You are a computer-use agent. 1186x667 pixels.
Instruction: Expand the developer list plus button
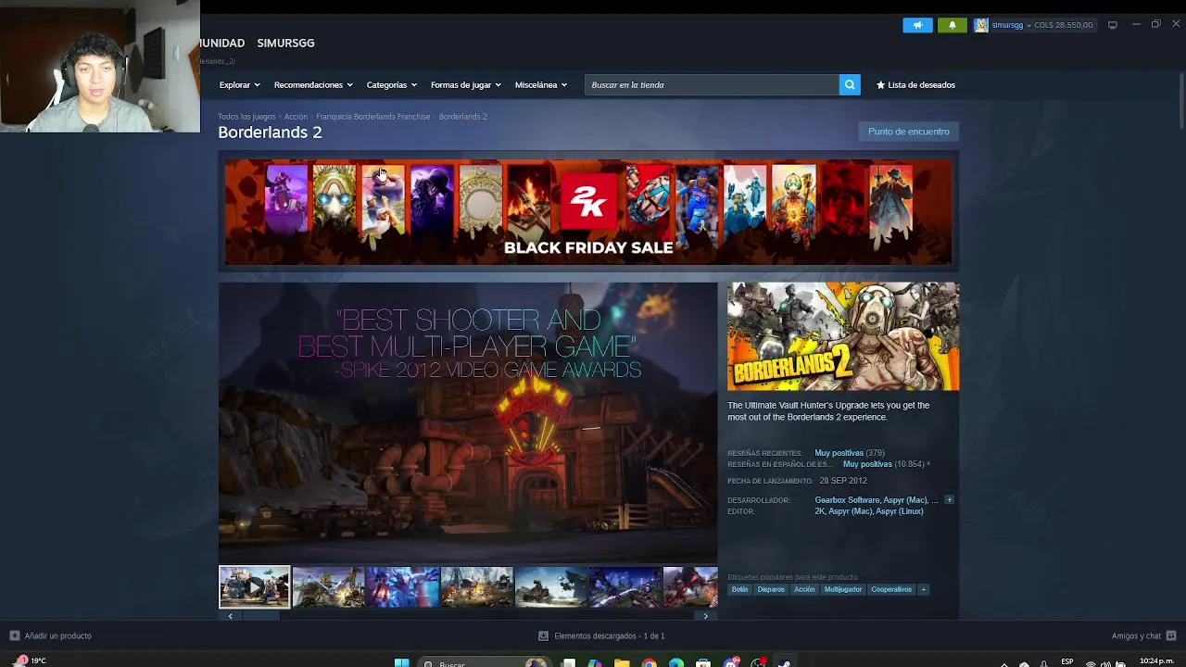point(949,500)
